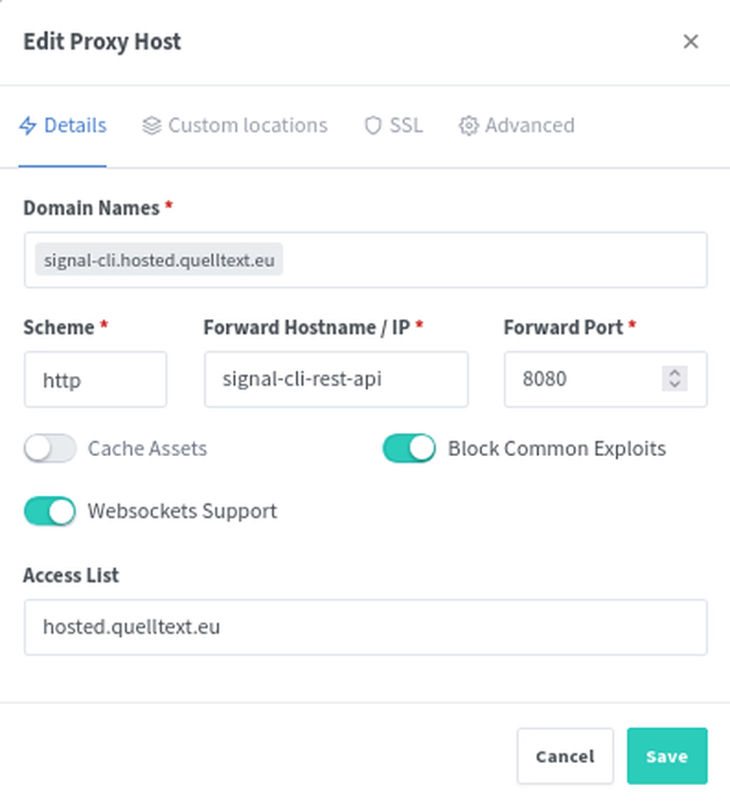Go to the Advanced tab
The height and width of the screenshot is (801, 730).
(517, 125)
